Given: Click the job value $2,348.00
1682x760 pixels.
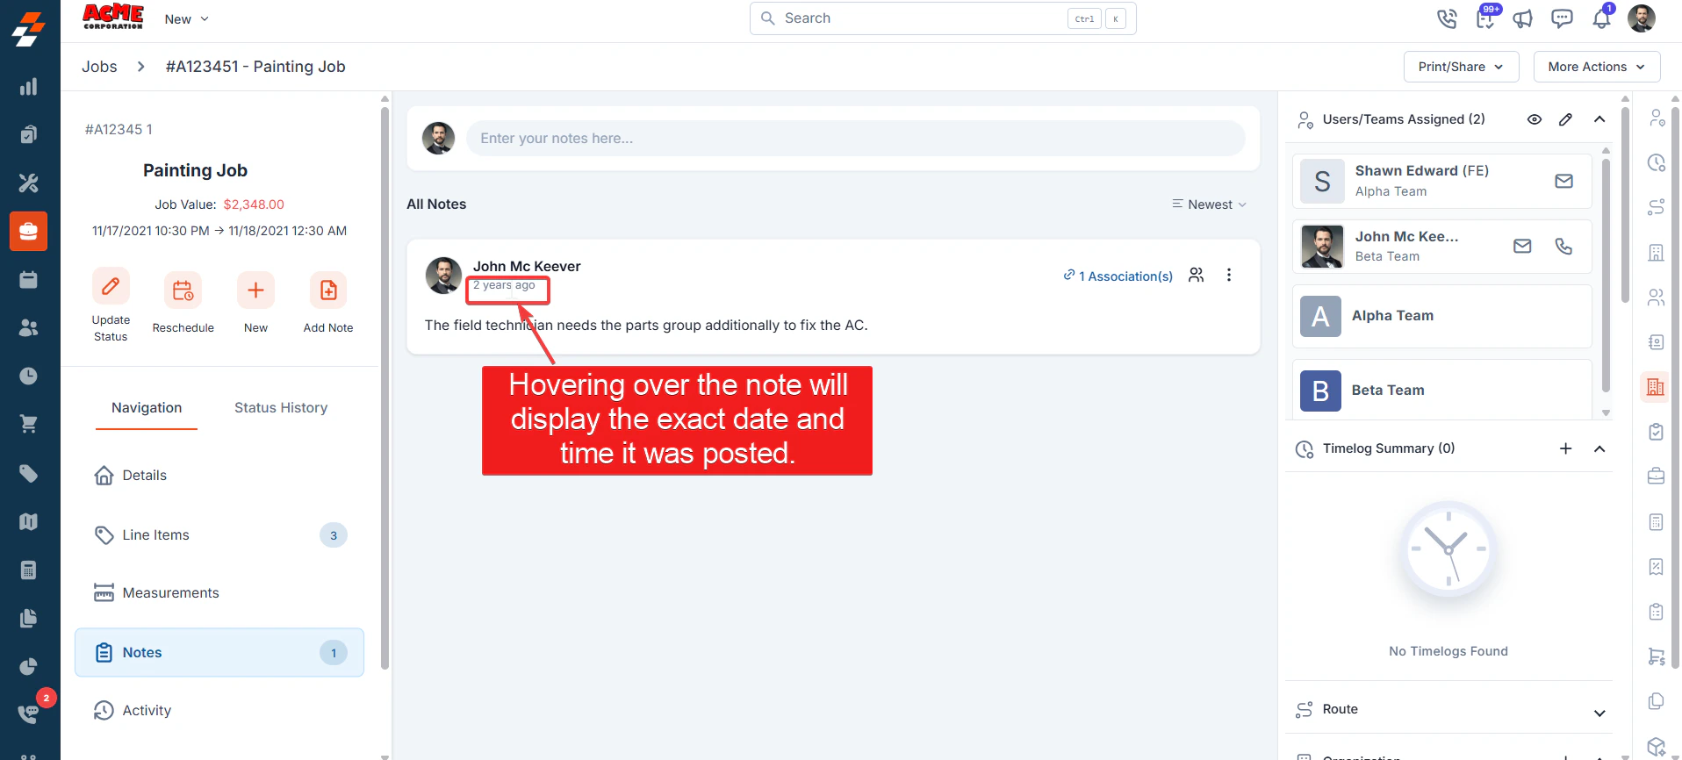Looking at the screenshot, I should point(254,204).
